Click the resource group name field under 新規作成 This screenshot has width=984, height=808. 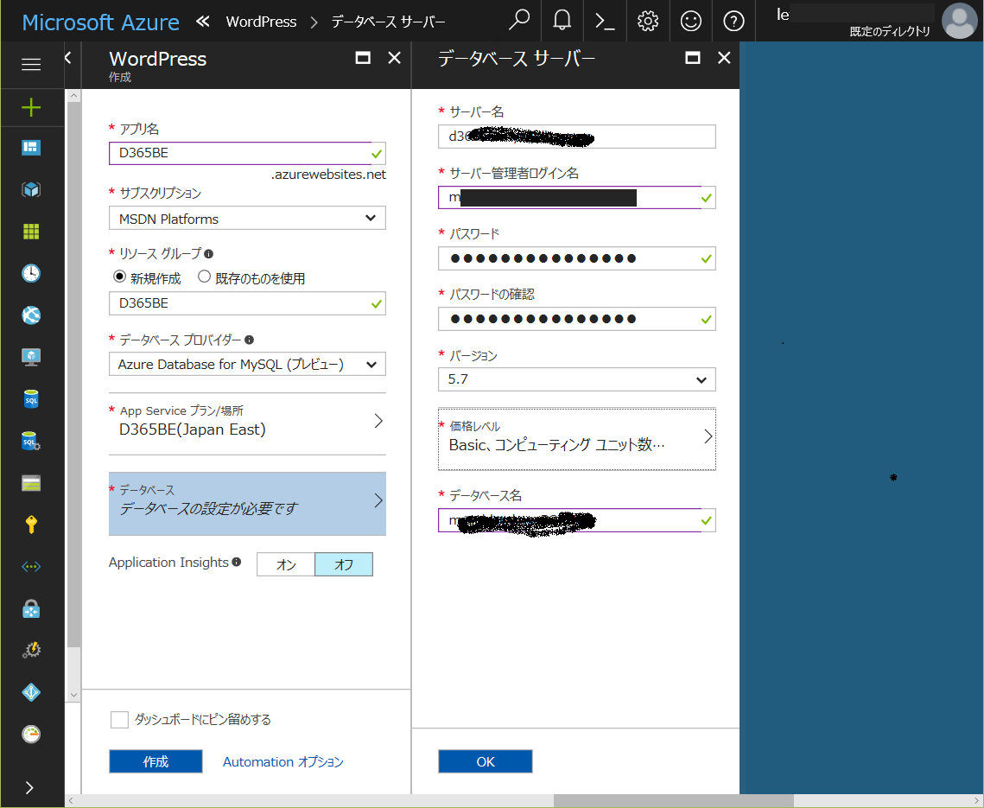pyautogui.click(x=247, y=303)
